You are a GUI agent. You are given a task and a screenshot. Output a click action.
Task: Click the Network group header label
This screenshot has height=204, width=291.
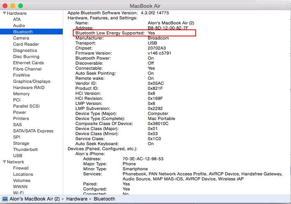click(15, 162)
